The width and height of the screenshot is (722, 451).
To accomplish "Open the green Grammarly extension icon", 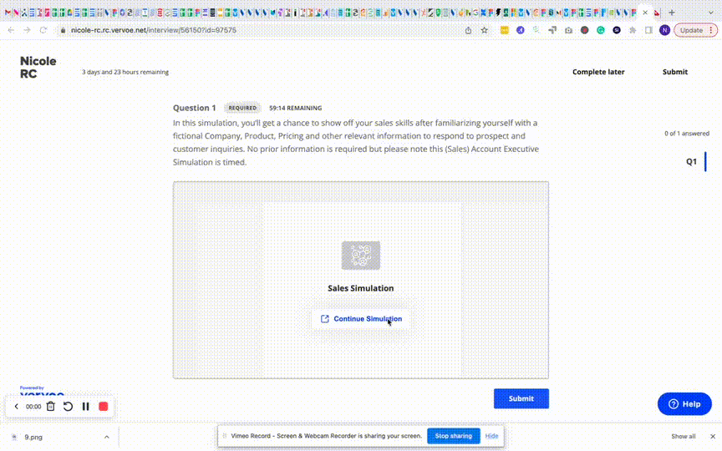I will [x=601, y=30].
